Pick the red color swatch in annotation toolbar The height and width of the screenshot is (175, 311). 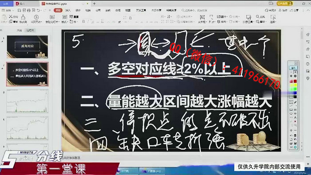295,81
